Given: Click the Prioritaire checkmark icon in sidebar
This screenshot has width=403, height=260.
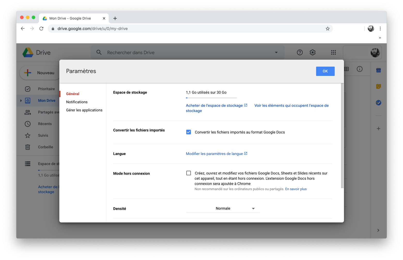Looking at the screenshot, I should click(28, 89).
